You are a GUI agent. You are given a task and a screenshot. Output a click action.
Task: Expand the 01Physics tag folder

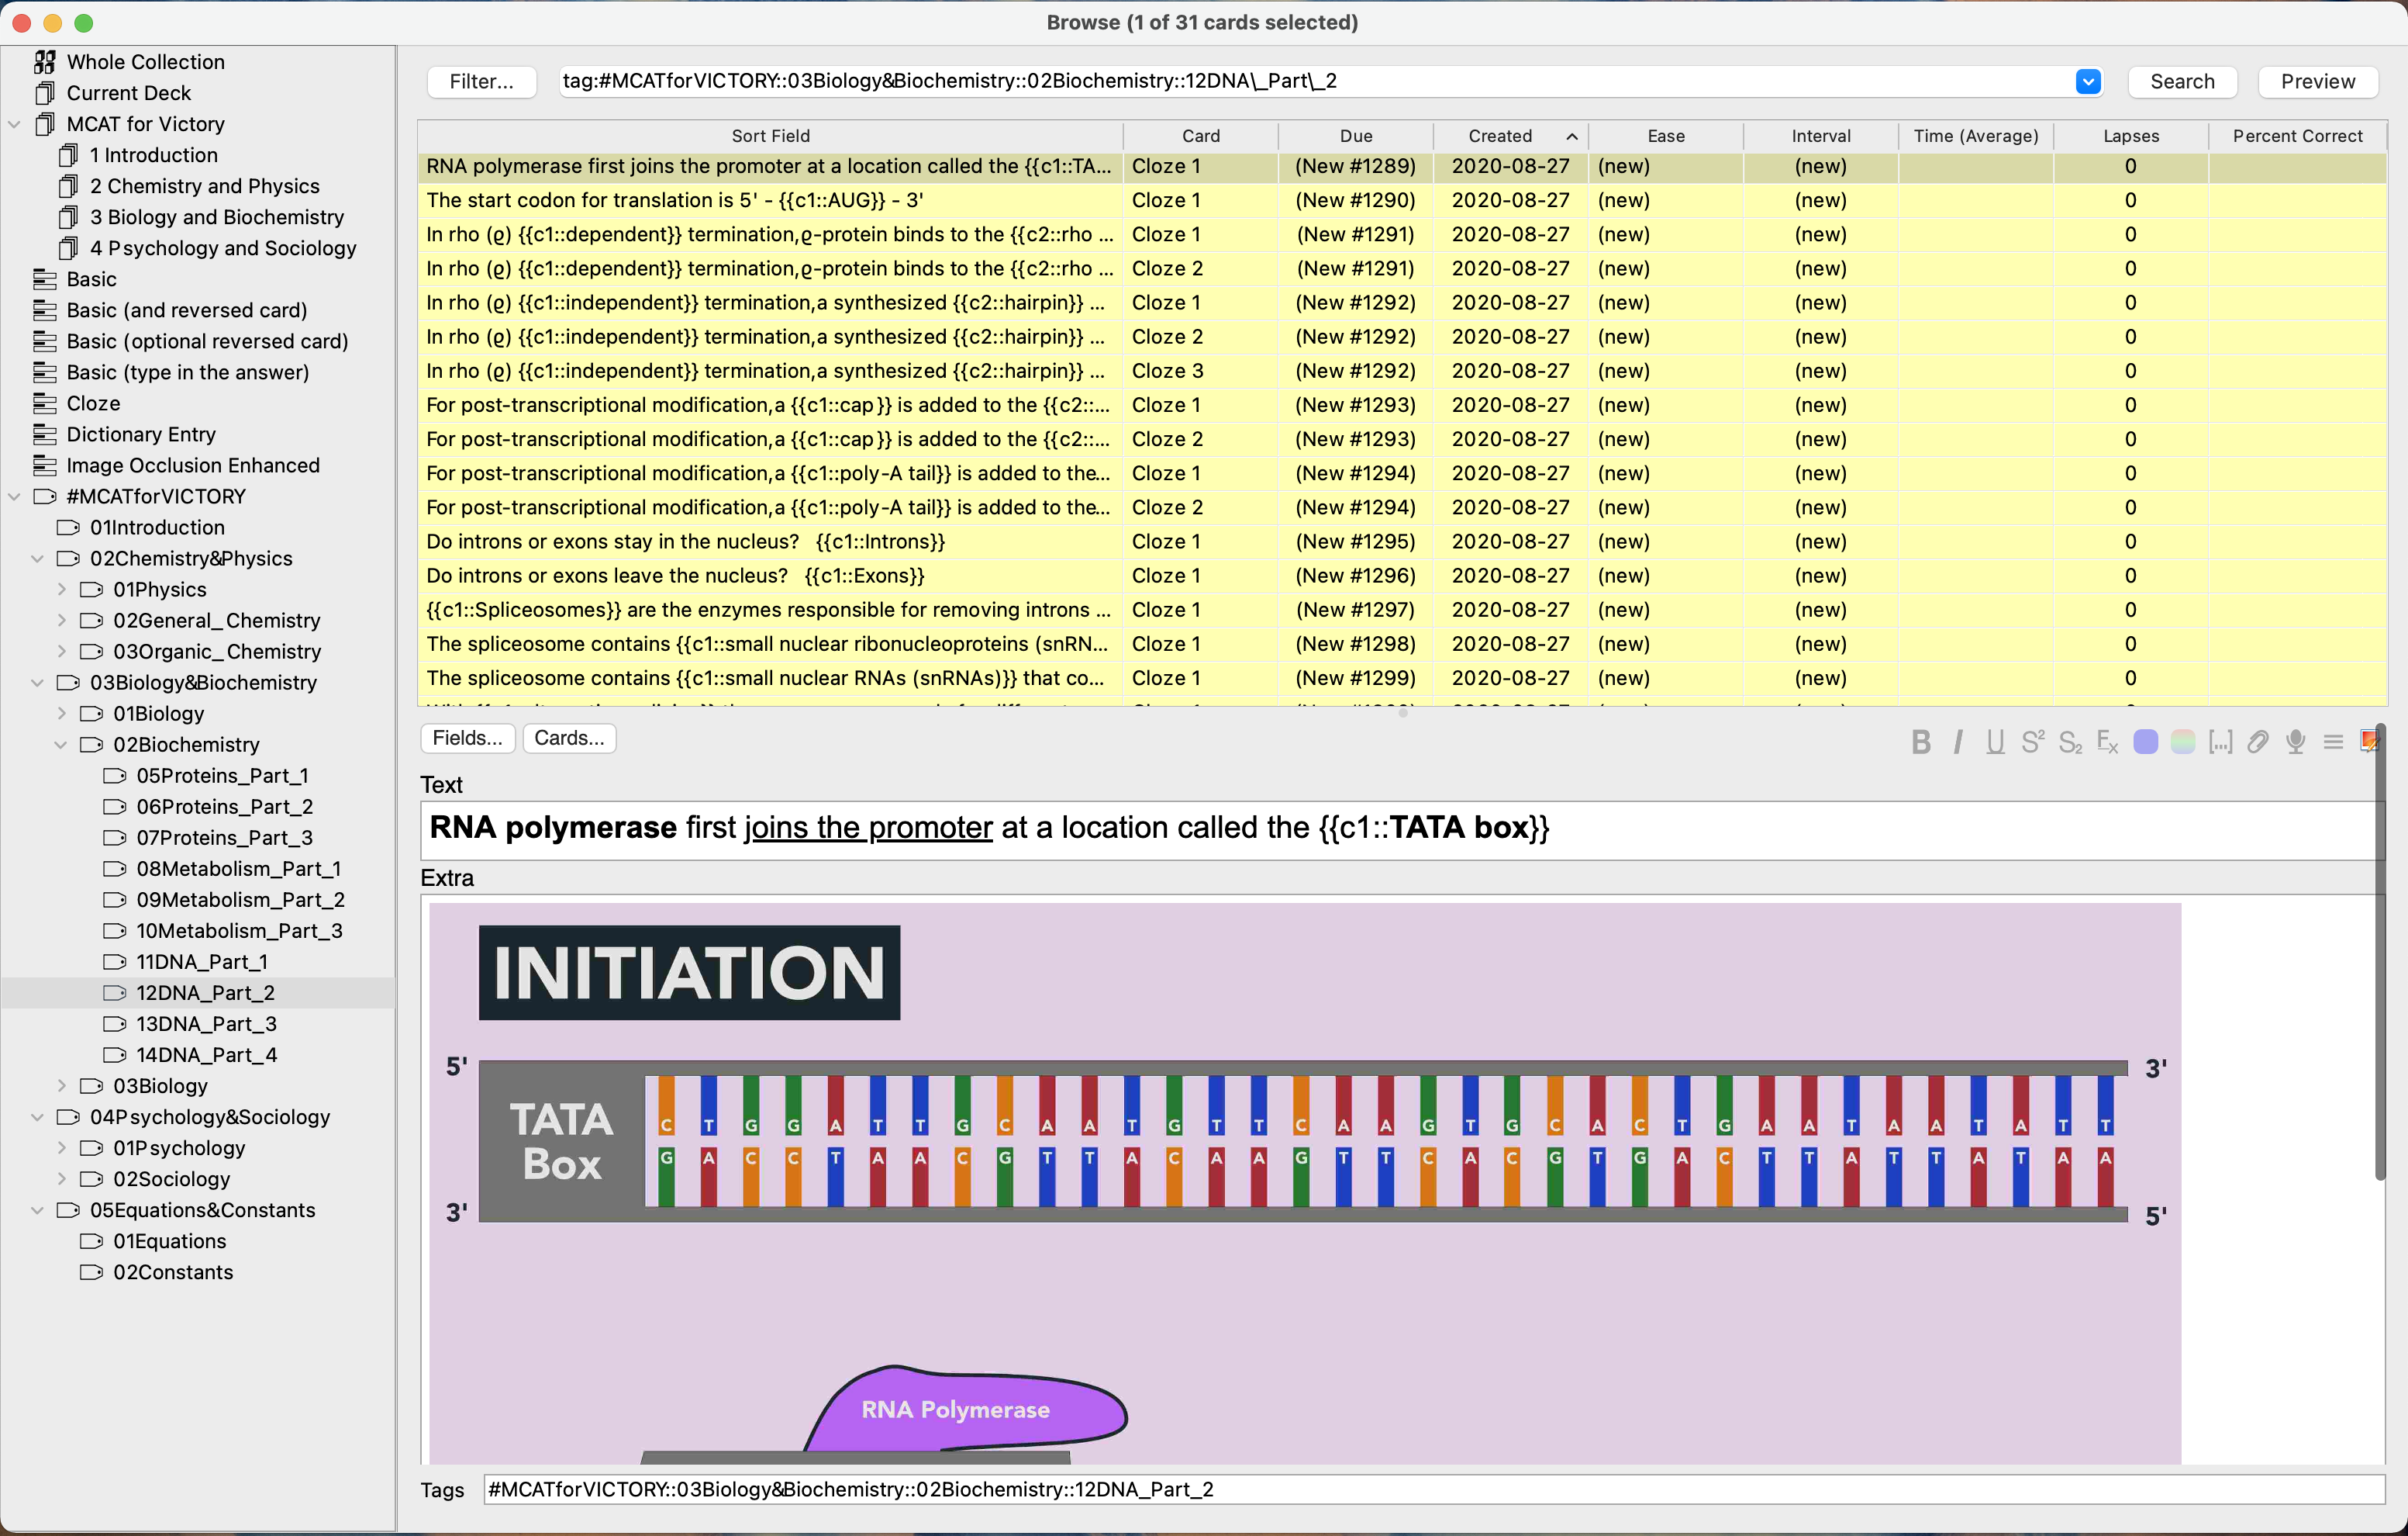click(x=61, y=590)
